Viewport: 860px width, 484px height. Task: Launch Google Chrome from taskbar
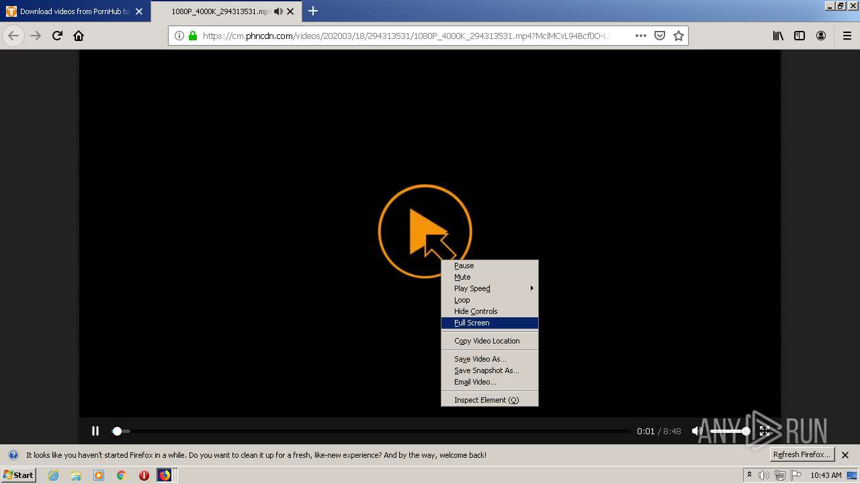click(x=122, y=475)
